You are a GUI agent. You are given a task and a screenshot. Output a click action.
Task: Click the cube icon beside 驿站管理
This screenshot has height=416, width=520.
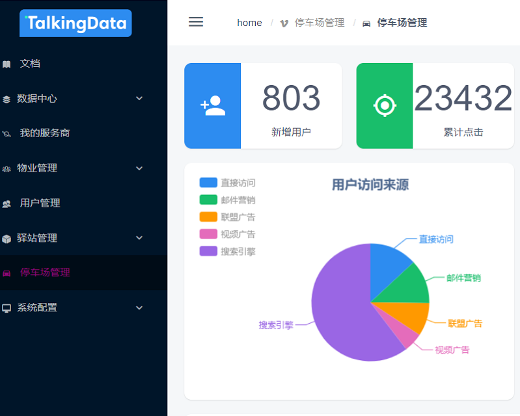tap(7, 239)
